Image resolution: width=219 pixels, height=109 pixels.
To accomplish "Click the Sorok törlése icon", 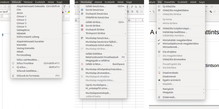I will (x=82, y=26).
